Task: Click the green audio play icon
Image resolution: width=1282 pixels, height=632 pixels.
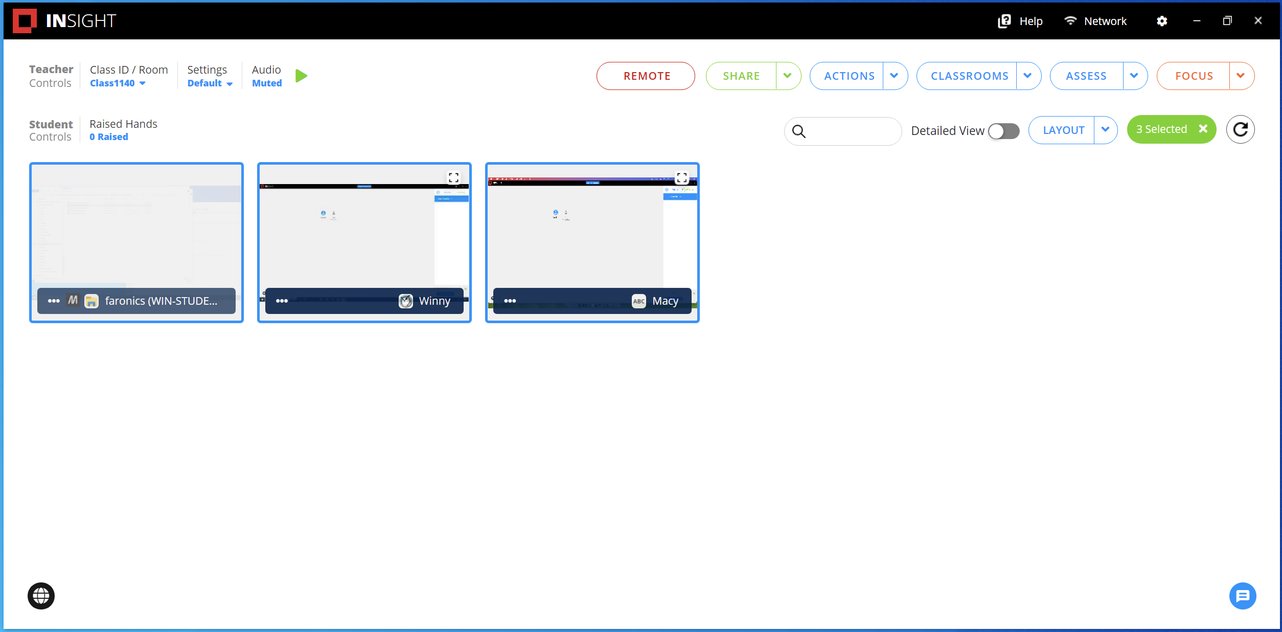Action: tap(301, 76)
